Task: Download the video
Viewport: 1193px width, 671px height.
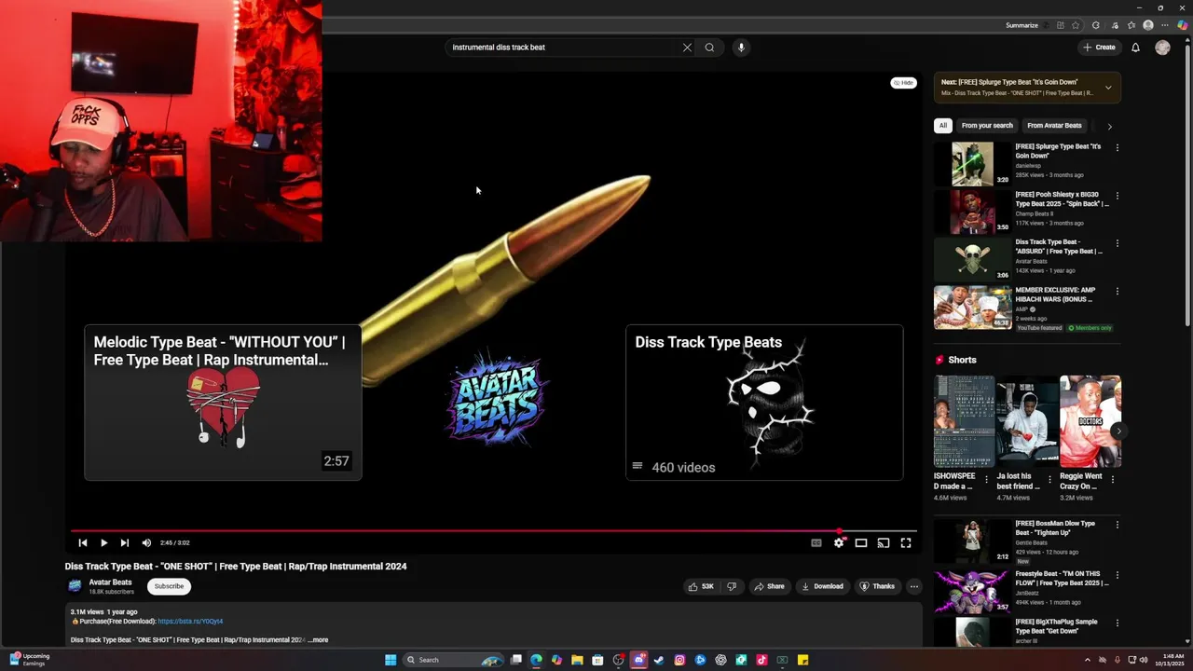Action: click(x=822, y=586)
